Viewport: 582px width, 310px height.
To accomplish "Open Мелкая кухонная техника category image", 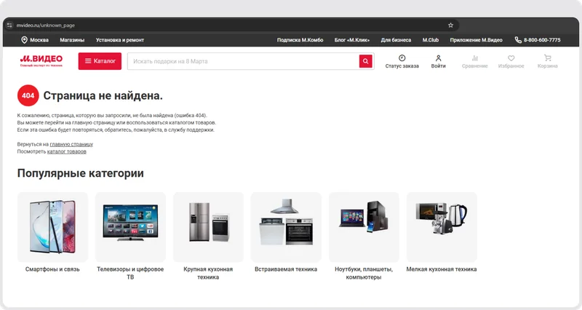I will (x=442, y=227).
